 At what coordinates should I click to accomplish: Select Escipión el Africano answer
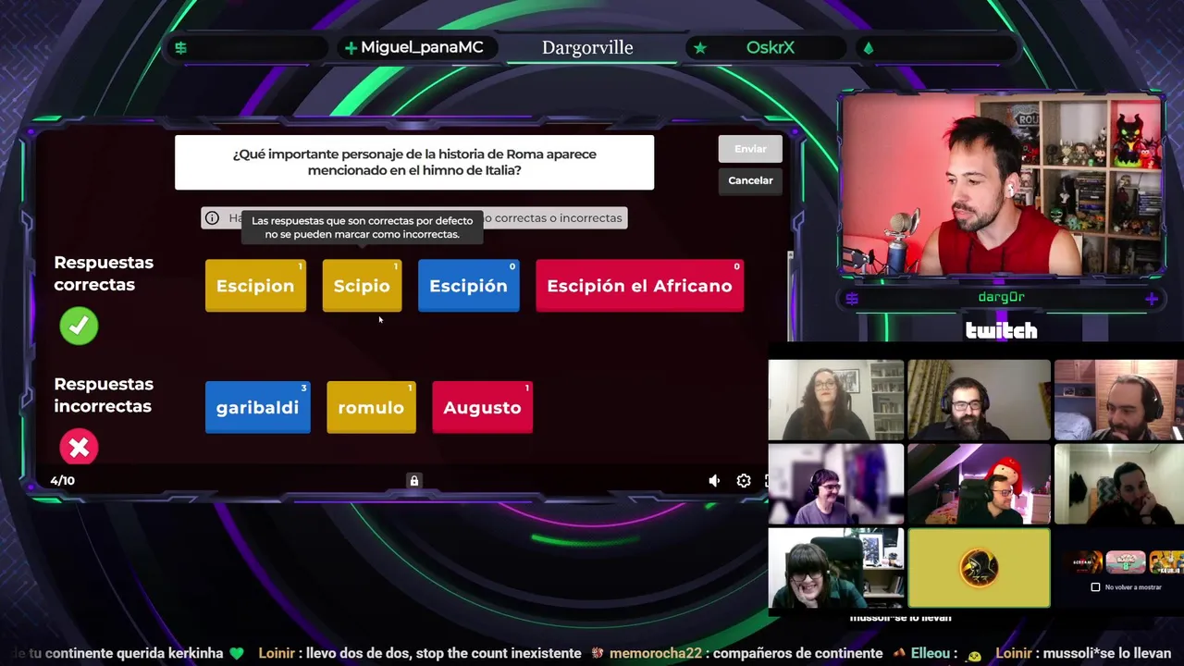click(x=639, y=286)
